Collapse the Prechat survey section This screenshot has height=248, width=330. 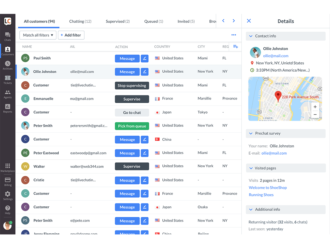tap(251, 133)
